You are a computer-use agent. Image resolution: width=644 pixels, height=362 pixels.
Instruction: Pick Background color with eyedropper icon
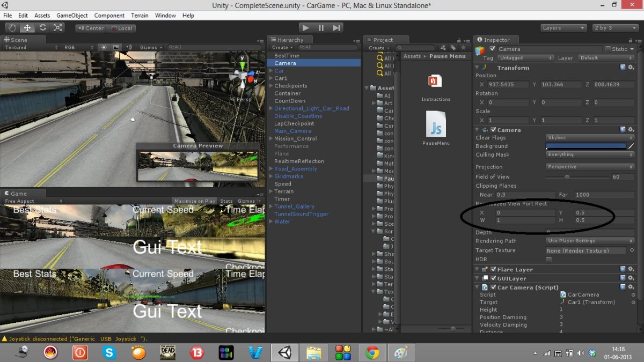[631, 146]
